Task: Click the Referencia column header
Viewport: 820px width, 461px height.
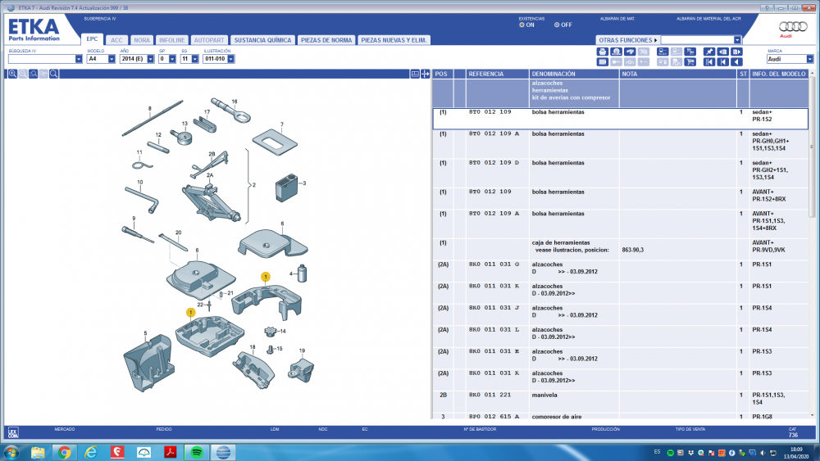Action: [x=498, y=75]
